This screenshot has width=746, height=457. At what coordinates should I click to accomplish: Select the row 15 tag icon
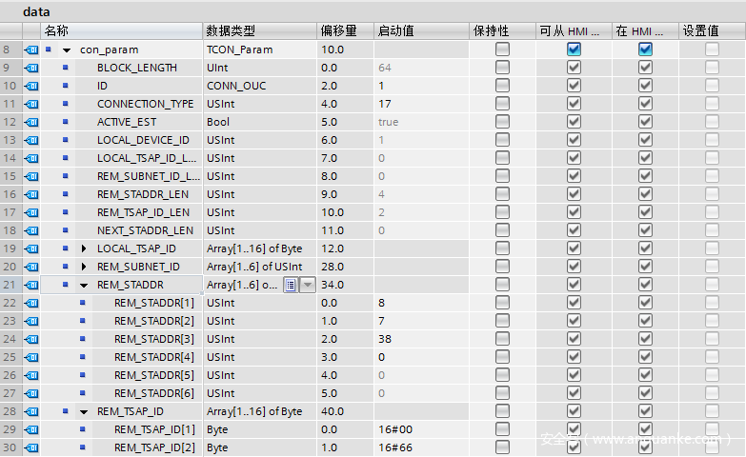tap(30, 176)
